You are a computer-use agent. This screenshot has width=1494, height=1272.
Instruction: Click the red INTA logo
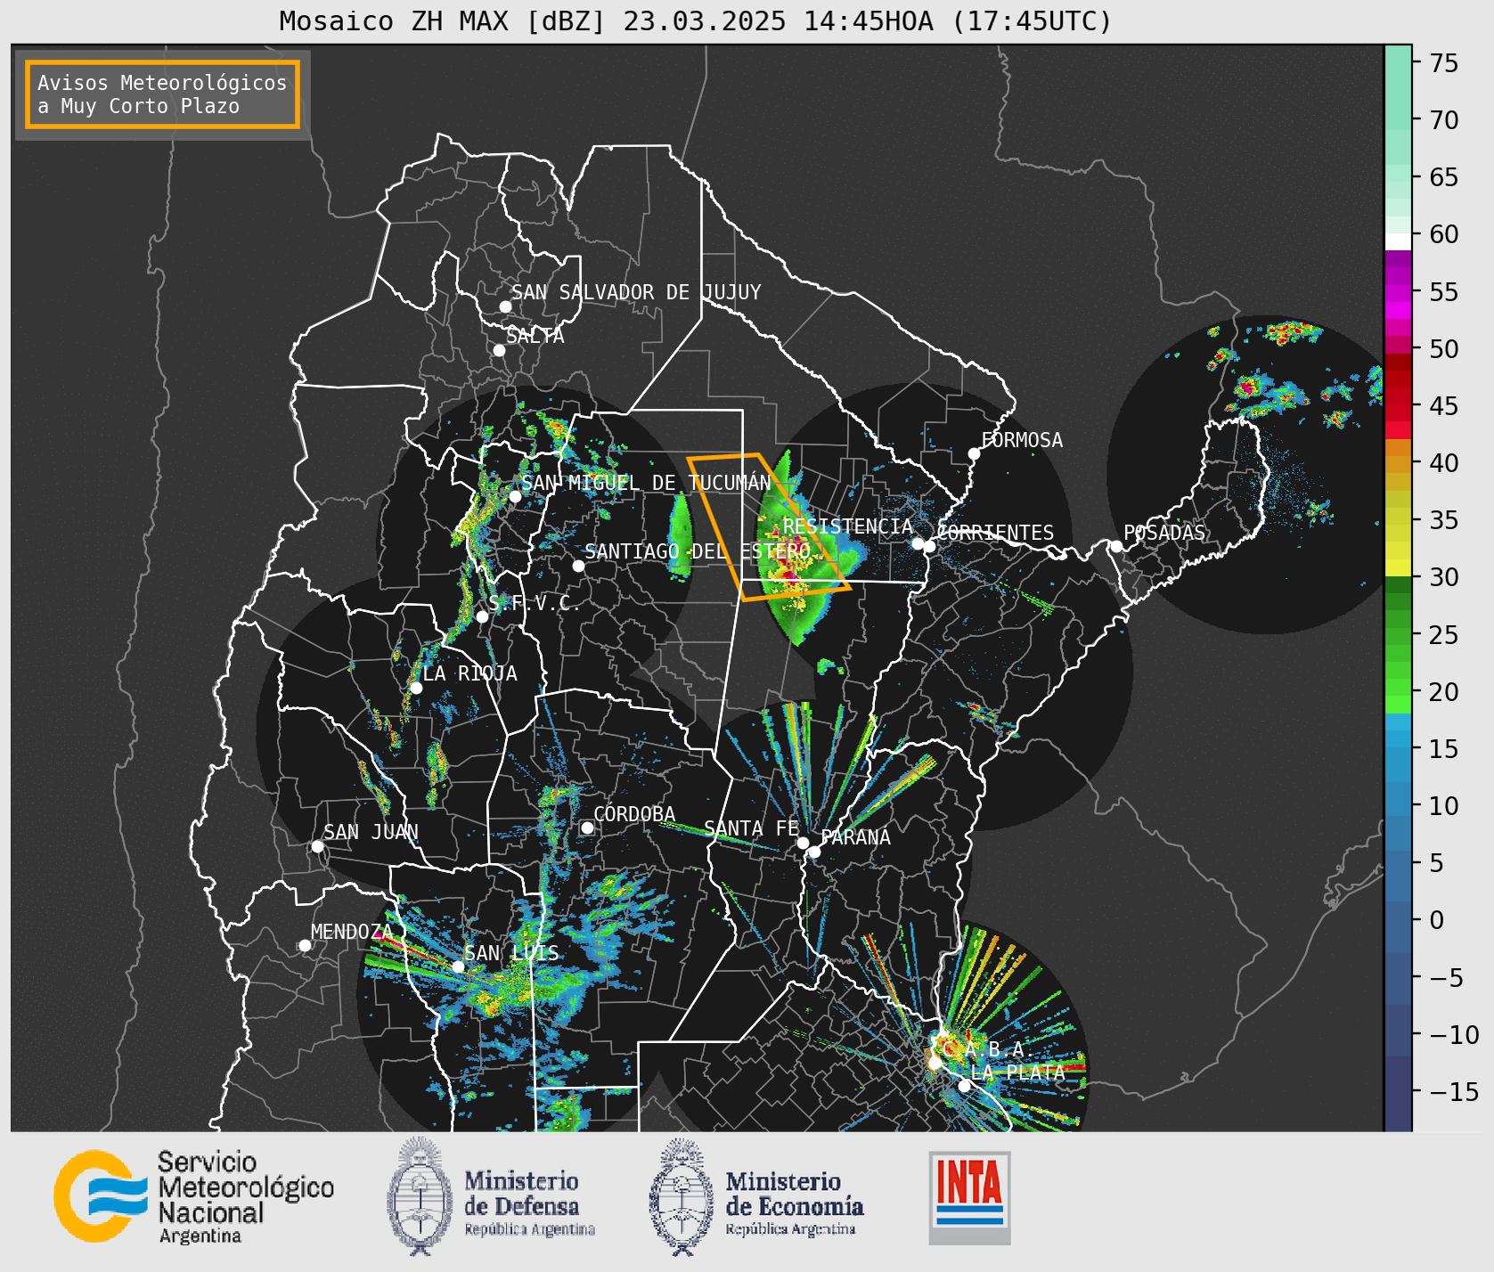[969, 1197]
